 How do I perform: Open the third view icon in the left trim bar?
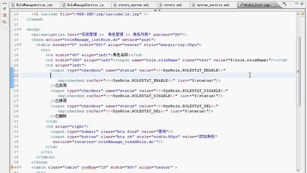click(x=4, y=22)
